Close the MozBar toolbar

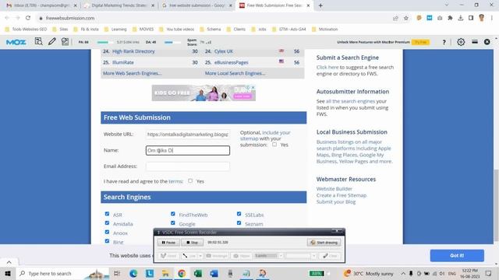487,42
